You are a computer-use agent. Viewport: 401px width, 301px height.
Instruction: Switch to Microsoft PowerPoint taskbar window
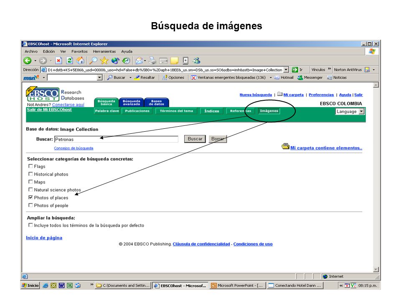point(237,286)
